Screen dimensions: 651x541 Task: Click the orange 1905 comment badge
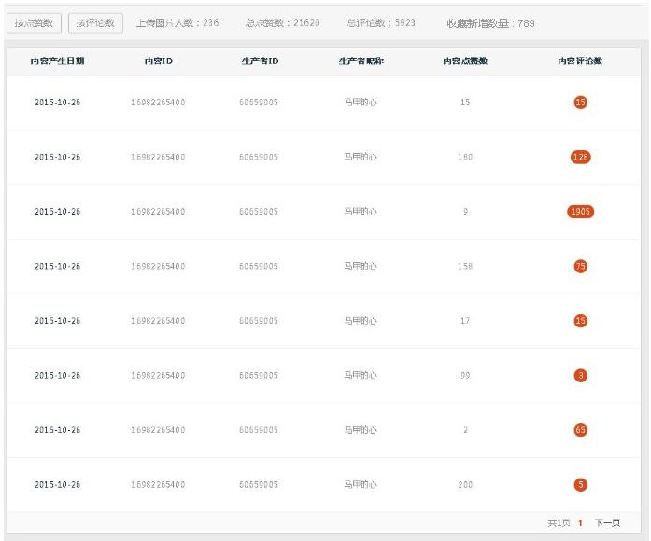click(x=580, y=212)
